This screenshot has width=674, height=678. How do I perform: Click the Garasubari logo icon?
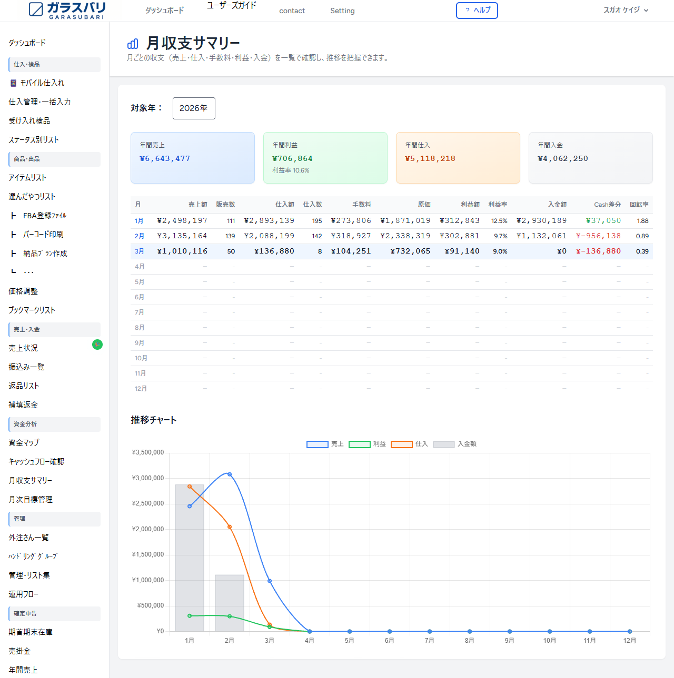pyautogui.click(x=36, y=9)
